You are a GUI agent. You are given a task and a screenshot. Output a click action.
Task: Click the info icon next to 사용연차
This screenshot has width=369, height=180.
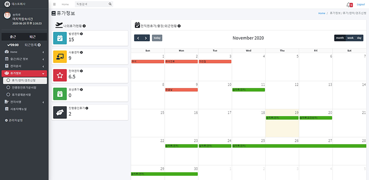(82, 52)
